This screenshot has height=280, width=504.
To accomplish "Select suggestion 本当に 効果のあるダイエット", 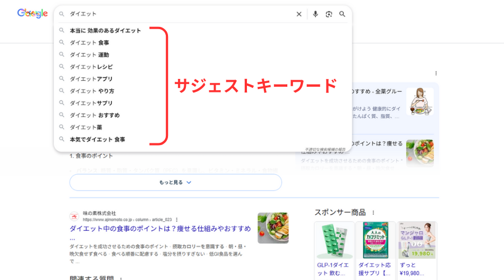I will (105, 31).
